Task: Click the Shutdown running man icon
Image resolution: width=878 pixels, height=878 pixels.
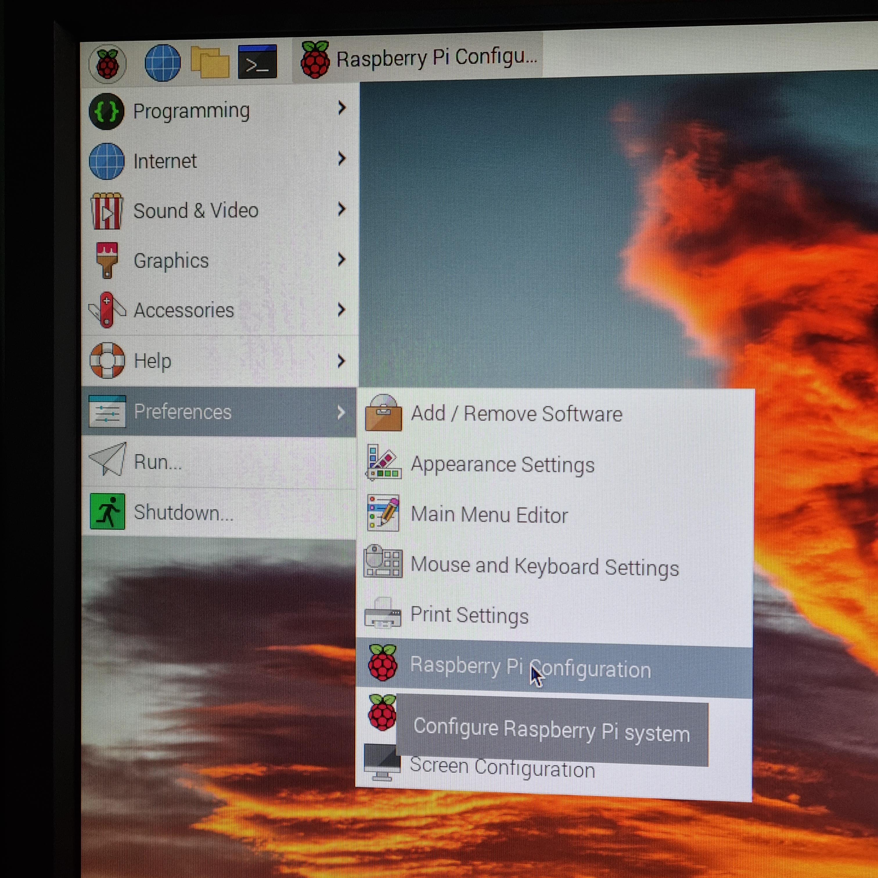Action: (x=107, y=512)
